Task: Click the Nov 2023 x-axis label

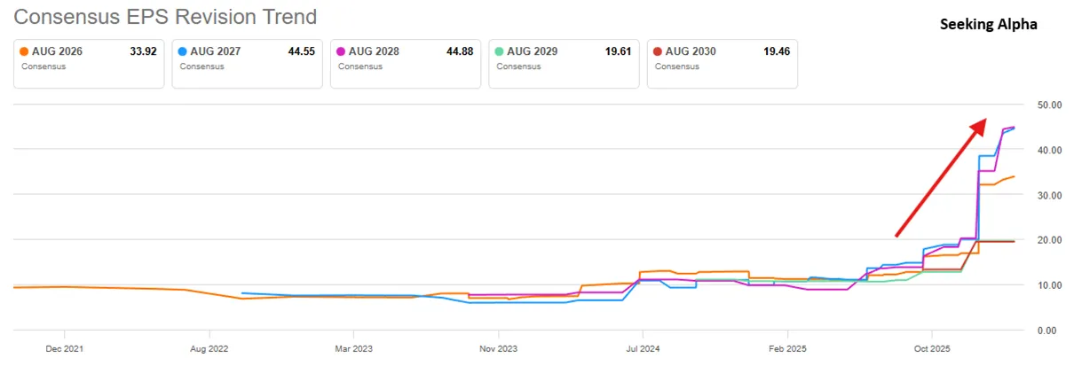Action: [498, 349]
